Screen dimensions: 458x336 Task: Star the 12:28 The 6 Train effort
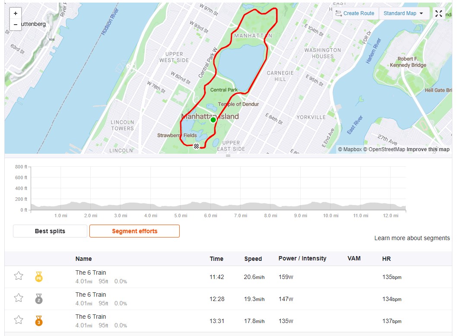coord(19,298)
